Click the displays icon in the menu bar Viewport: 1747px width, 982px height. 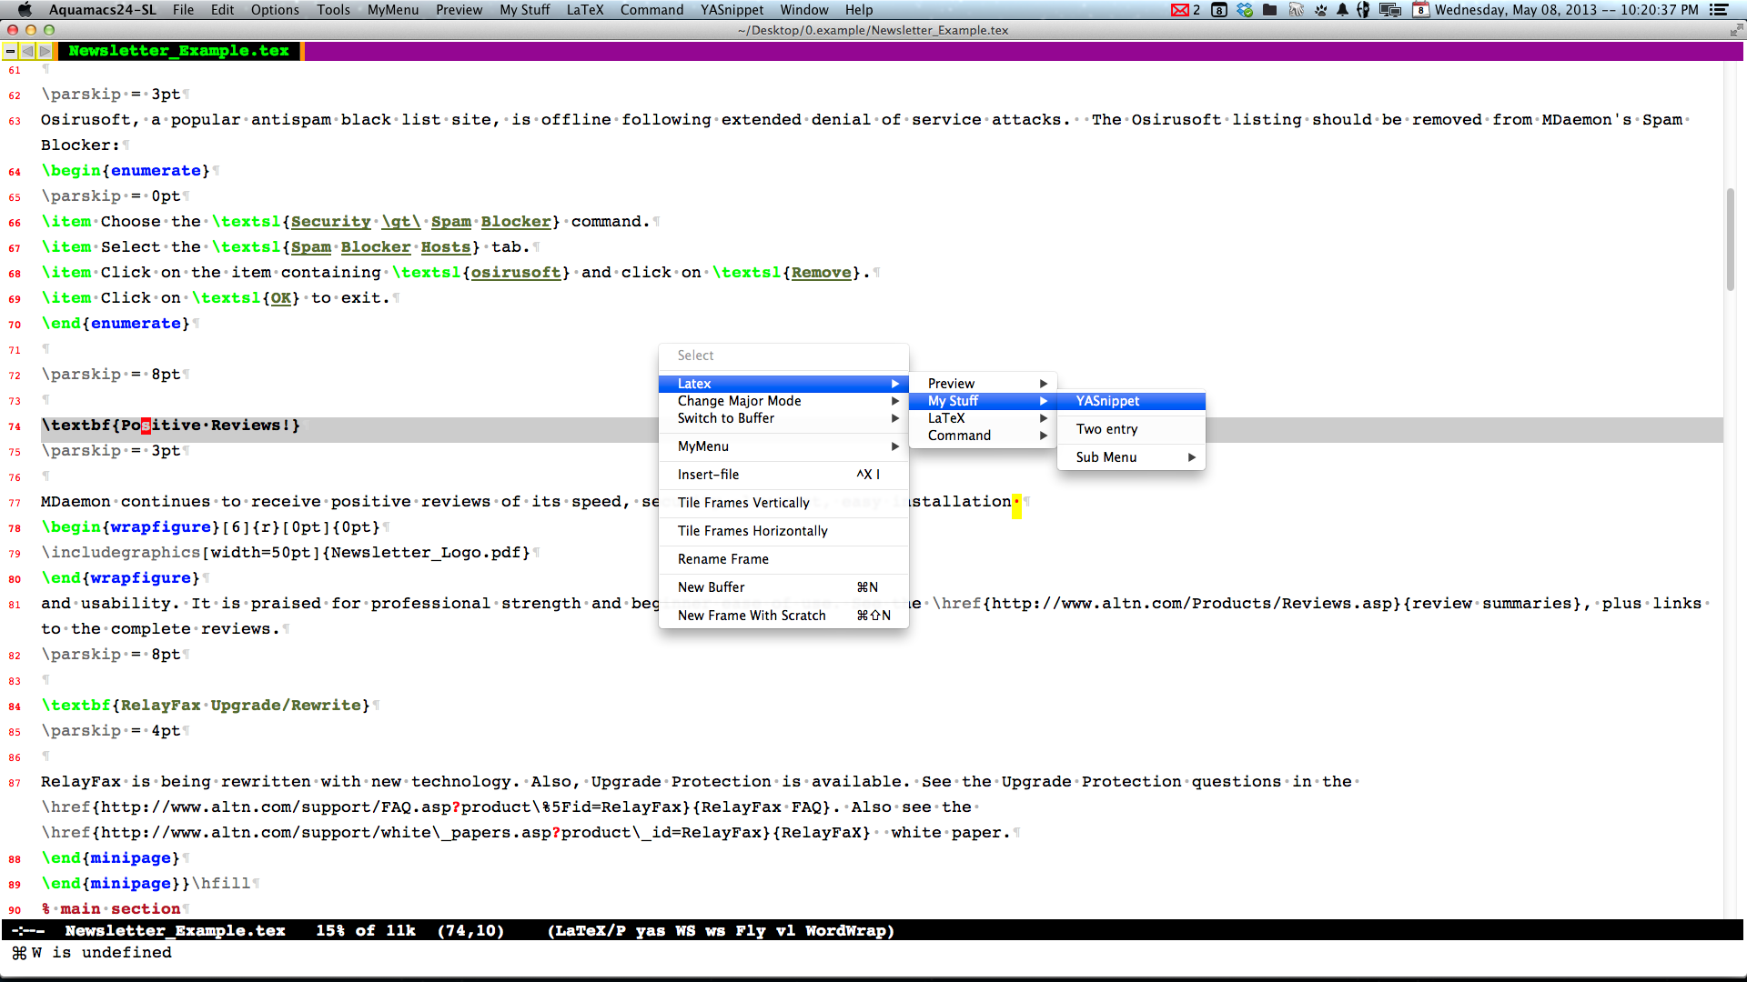click(x=1389, y=10)
